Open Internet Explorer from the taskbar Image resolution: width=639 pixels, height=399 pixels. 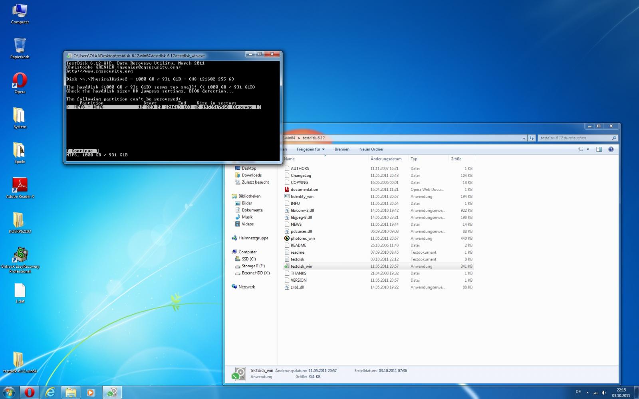point(50,393)
